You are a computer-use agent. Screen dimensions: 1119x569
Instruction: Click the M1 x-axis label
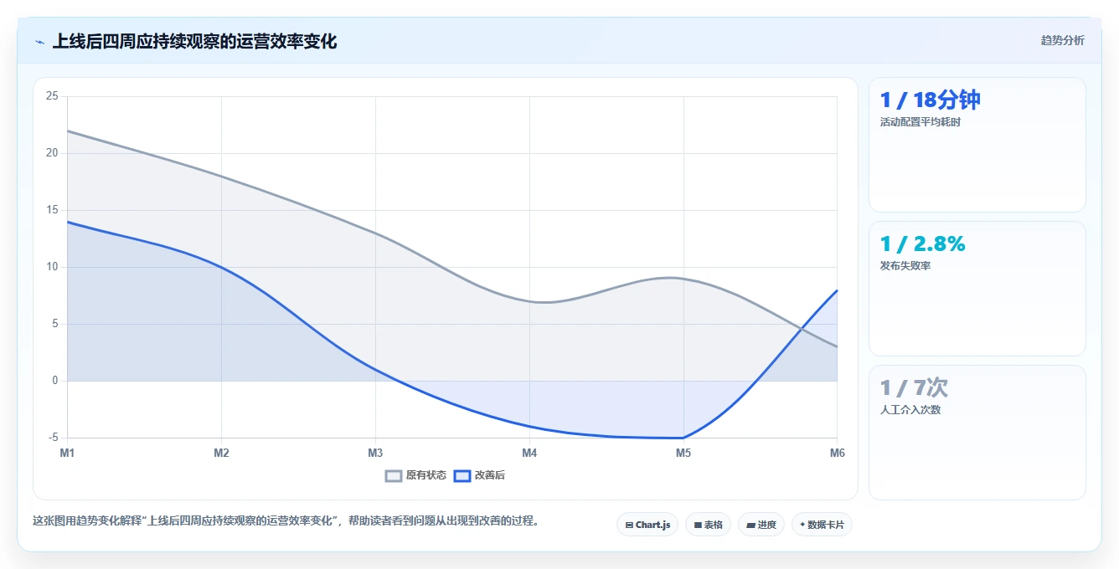click(x=67, y=453)
